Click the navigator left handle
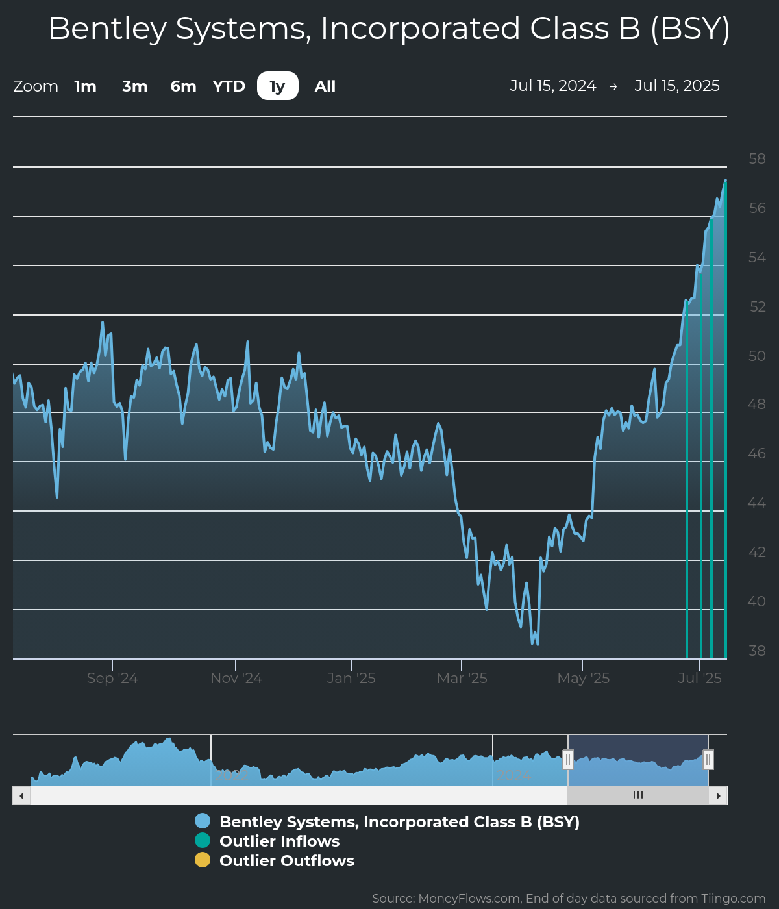Image resolution: width=779 pixels, height=909 pixels. (x=568, y=760)
